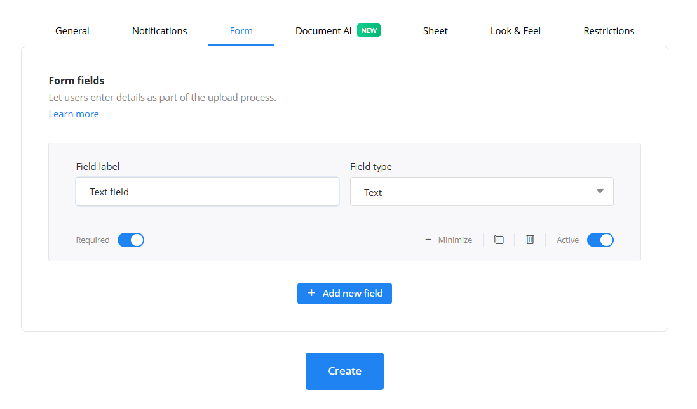Follow the Learn more link

pos(74,114)
